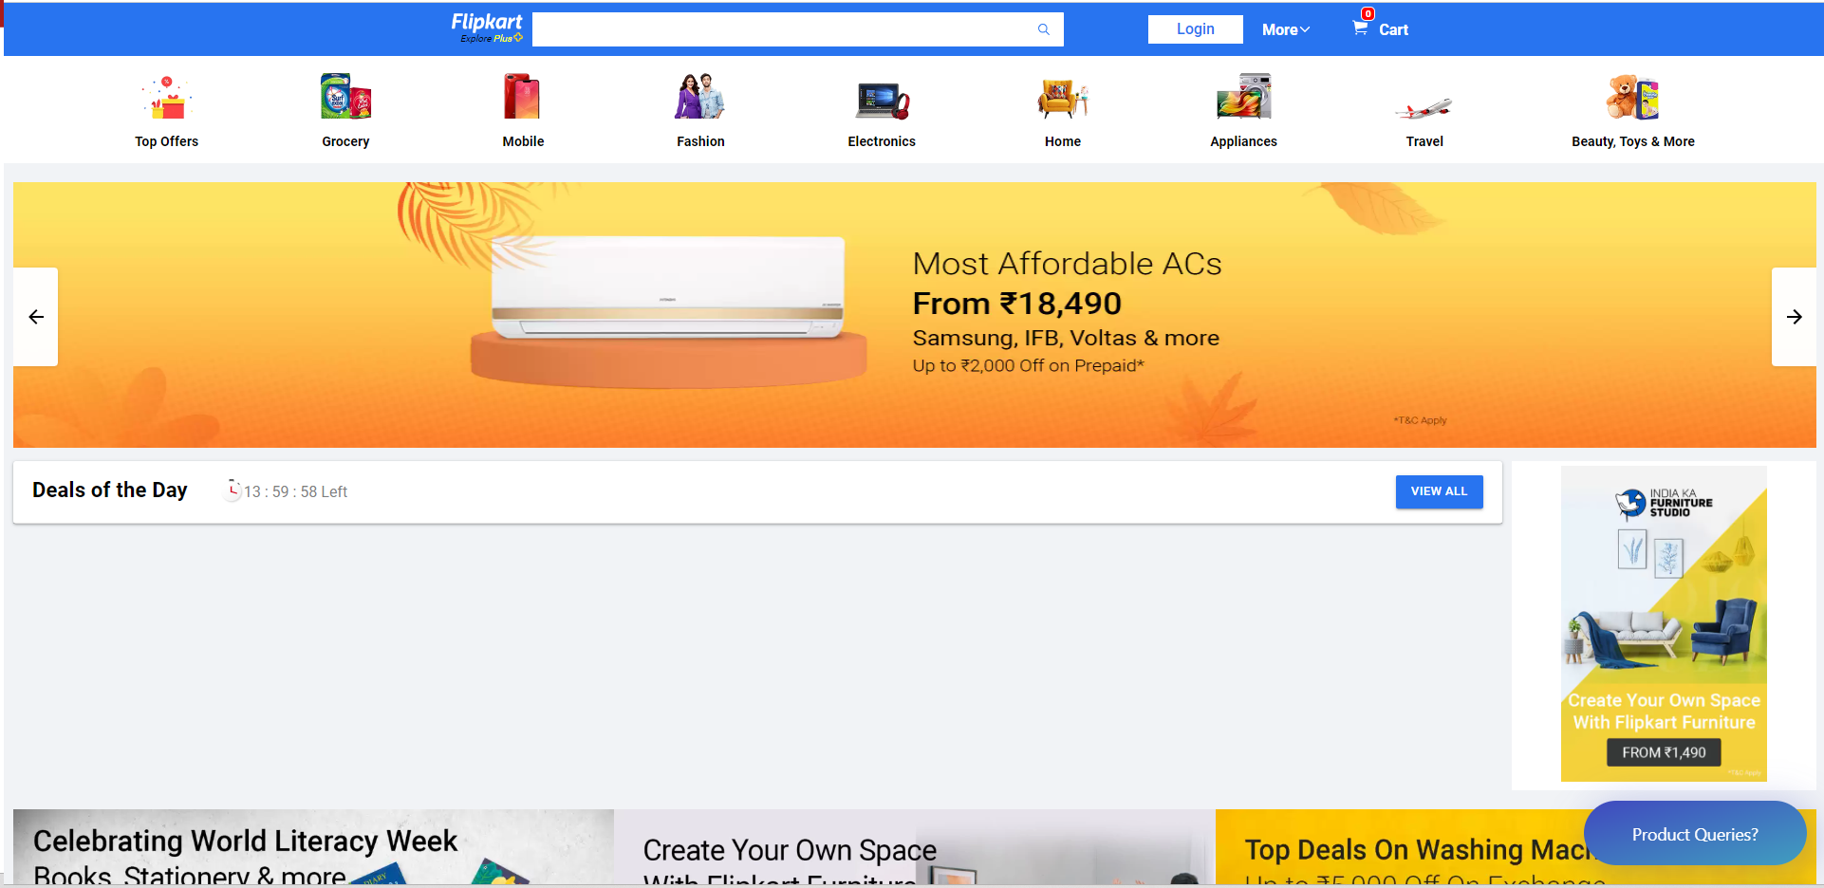The image size is (1824, 888).
Task: Select the Appliances category icon
Action: (1243, 97)
